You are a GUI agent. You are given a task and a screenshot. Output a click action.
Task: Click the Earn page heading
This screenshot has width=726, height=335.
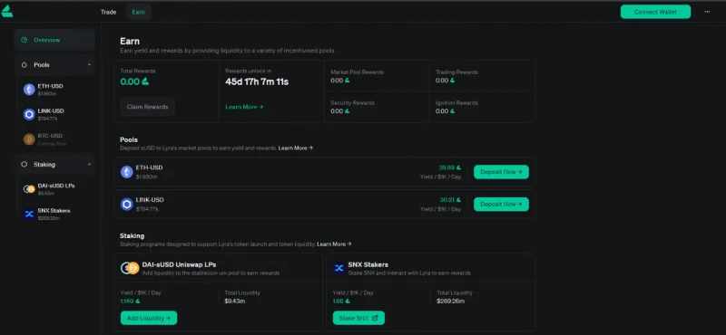[x=130, y=41]
